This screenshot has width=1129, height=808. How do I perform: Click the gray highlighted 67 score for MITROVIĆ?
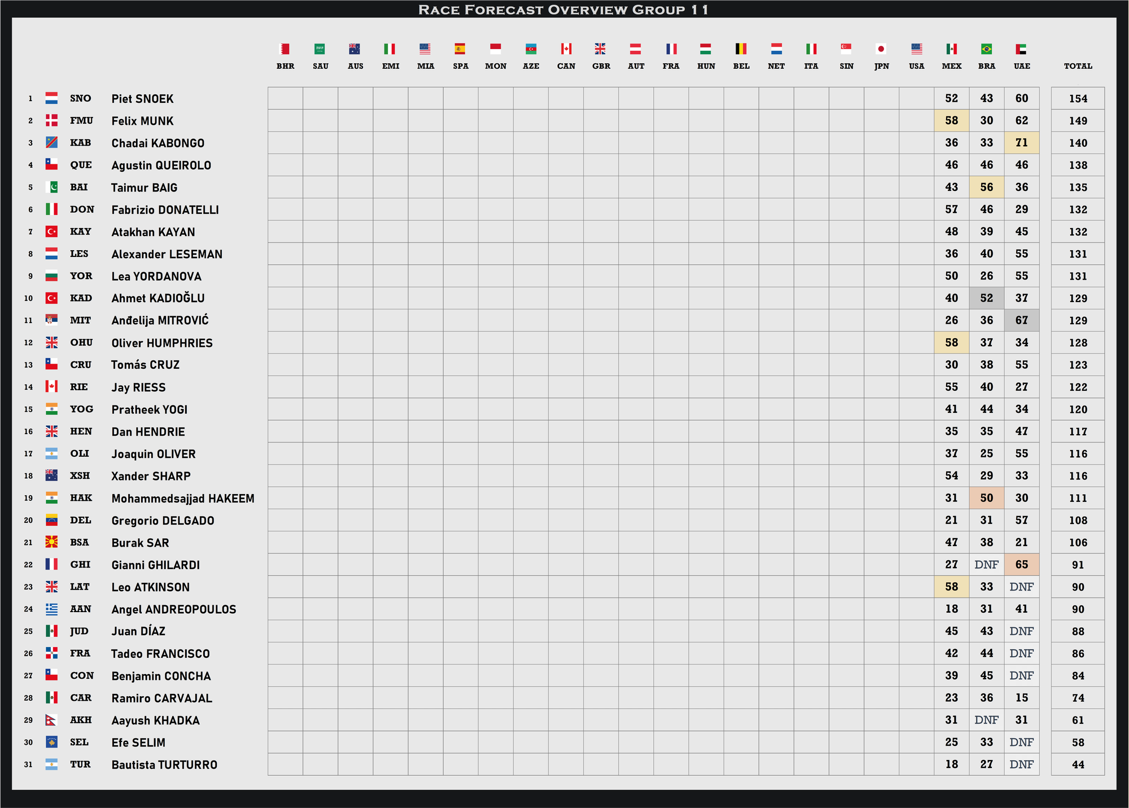click(x=1021, y=320)
